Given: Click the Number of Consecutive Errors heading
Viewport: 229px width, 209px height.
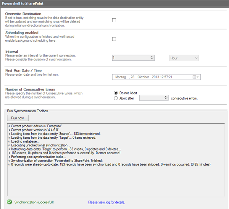Looking at the screenshot, I should click(30, 89).
